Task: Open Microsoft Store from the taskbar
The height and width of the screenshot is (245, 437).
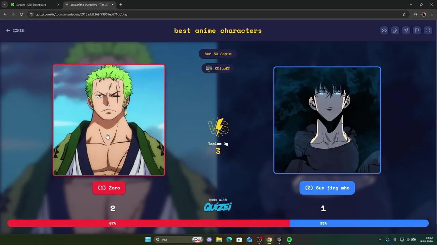Action: (x=239, y=240)
